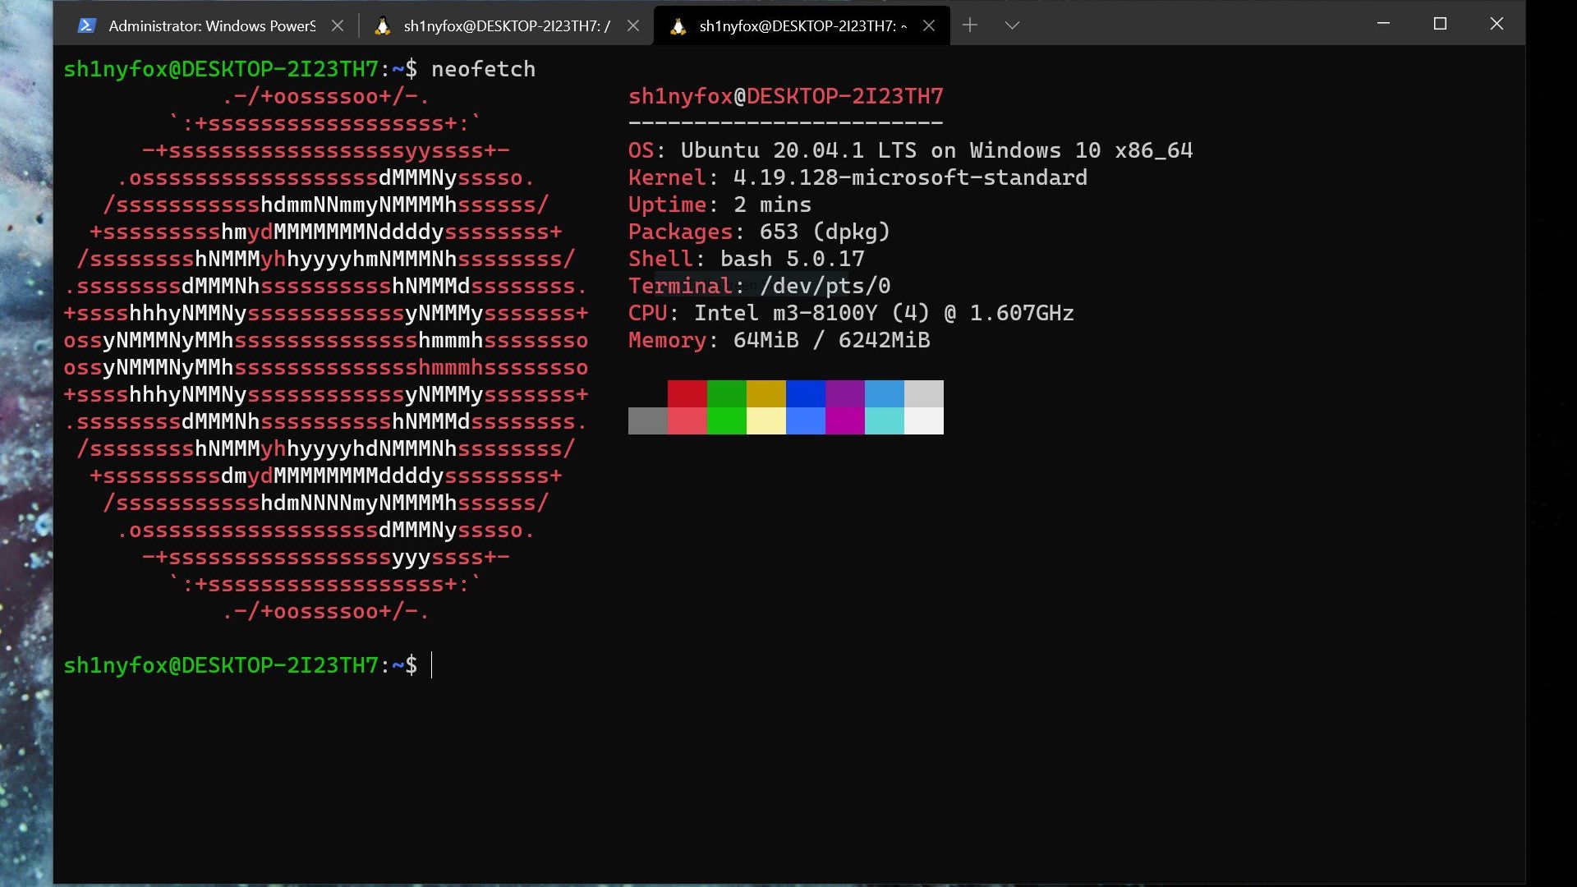The image size is (1577, 887).
Task: Click the cyan color block in bottom row
Action: tap(884, 421)
